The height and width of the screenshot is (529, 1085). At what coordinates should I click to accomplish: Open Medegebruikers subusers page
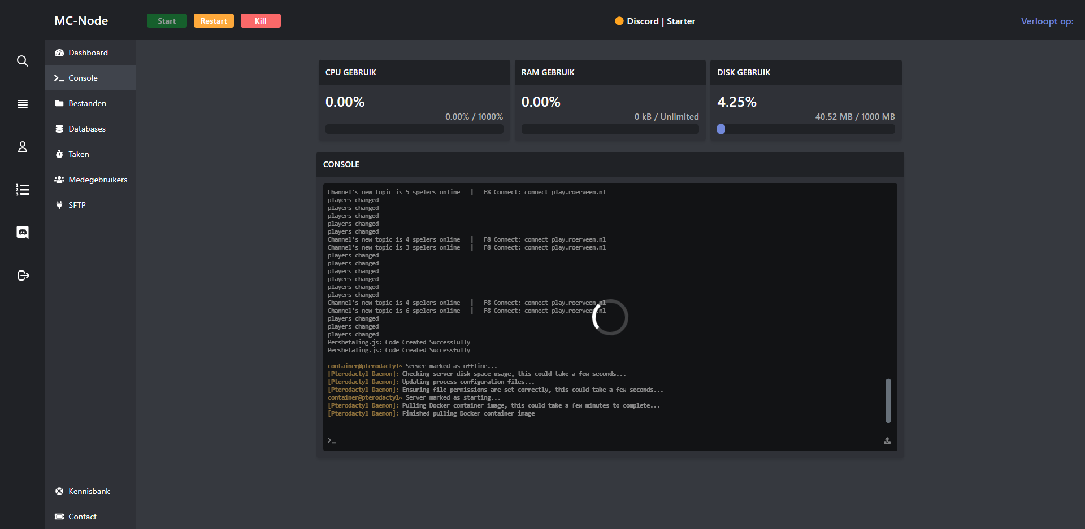[98, 180]
